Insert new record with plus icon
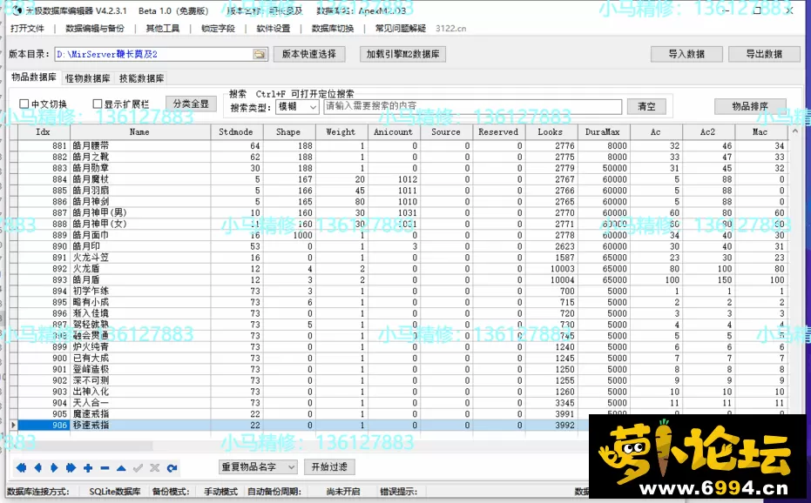 pos(88,468)
